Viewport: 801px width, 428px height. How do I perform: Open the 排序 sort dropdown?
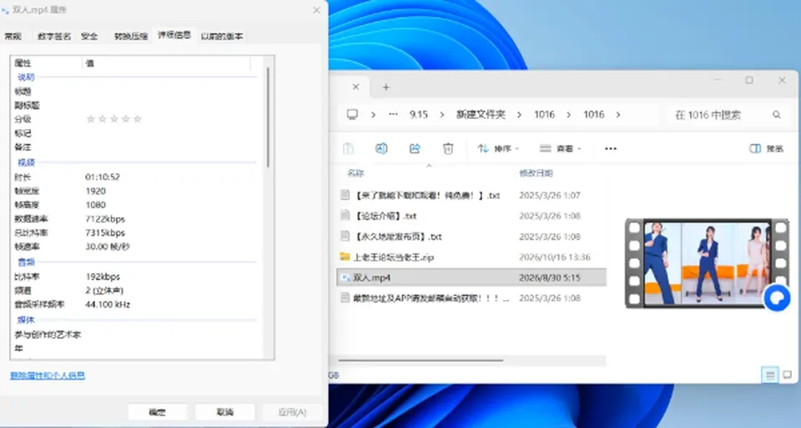click(x=499, y=148)
